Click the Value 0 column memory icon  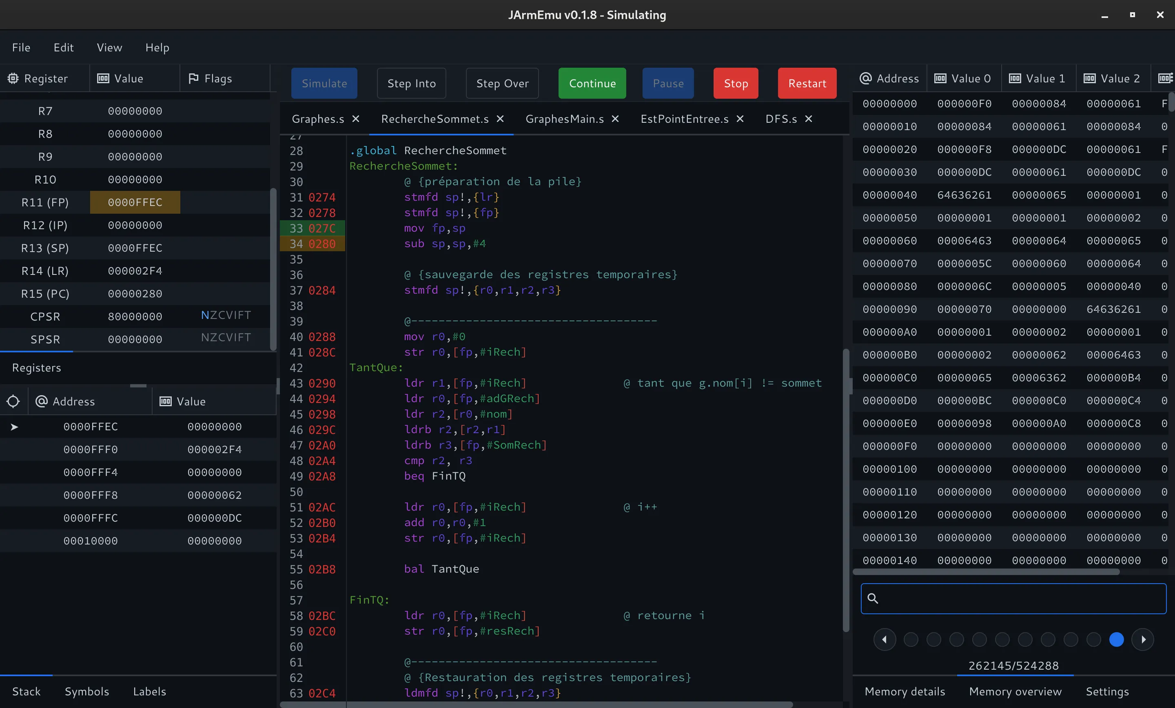[x=940, y=78]
